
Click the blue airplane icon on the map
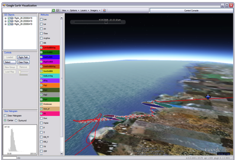(208, 96)
